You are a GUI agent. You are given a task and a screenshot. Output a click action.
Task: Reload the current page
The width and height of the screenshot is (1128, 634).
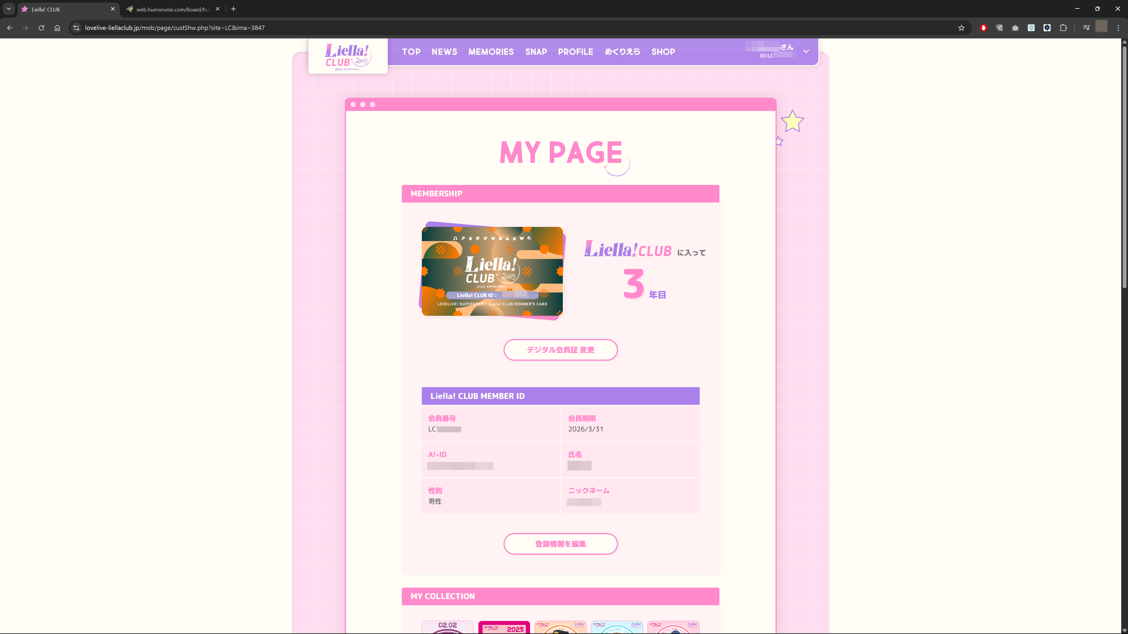[x=41, y=28]
